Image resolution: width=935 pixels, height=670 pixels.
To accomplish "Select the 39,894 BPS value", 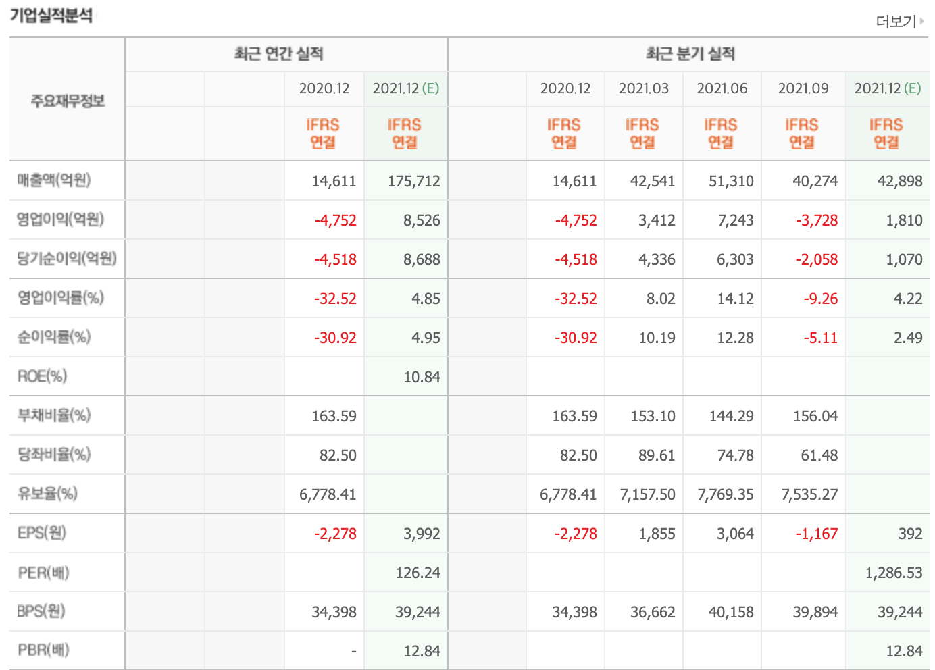I will coord(815,612).
